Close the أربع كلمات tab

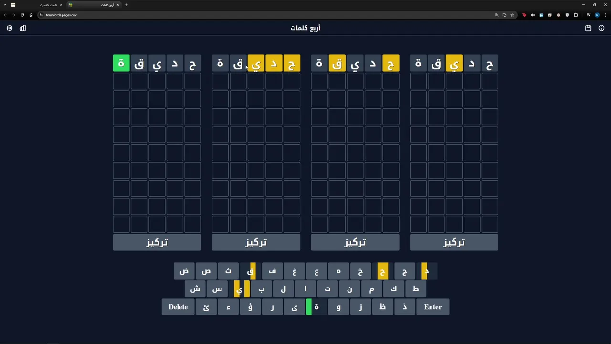[x=118, y=5]
